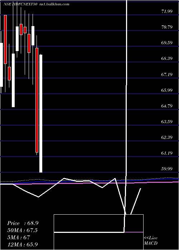Viewport: 179px width, 250px height.
Task: Select the 59.99 price axis label
Action: tap(167, 169)
